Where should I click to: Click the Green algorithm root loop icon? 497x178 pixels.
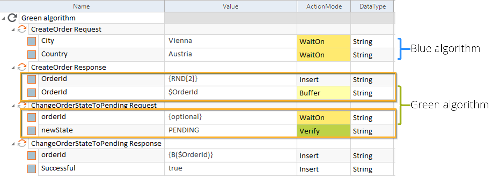click(x=12, y=18)
